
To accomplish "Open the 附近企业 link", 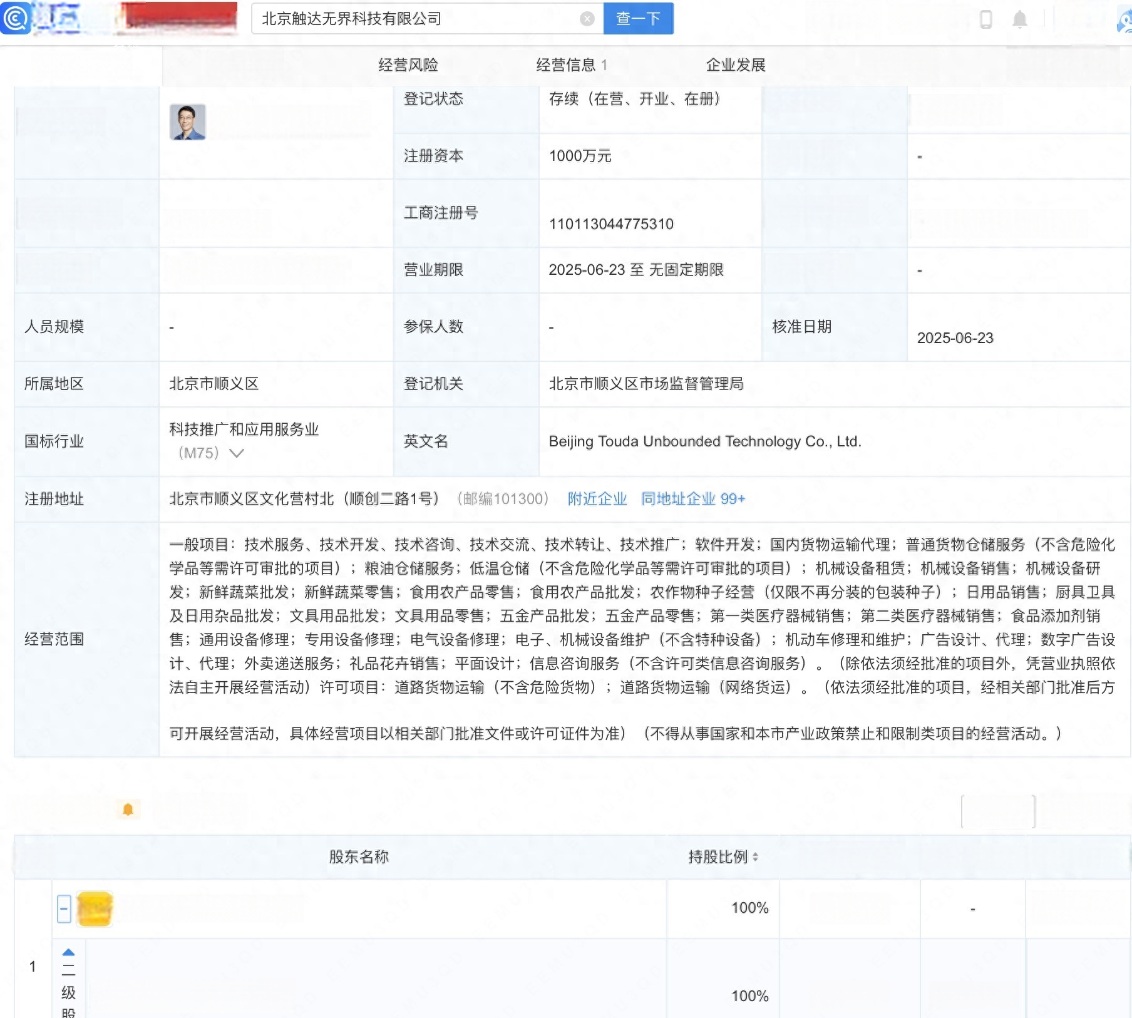I will [597, 499].
